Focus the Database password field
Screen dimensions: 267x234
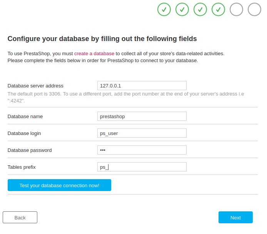pyautogui.click(x=142, y=150)
